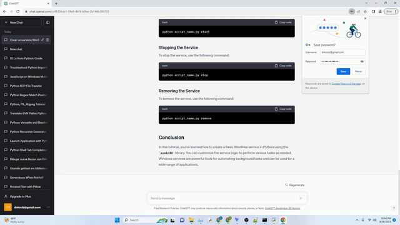This screenshot has width=400, height=225.
Task: Click Never in the password popup
Action: [x=358, y=71]
